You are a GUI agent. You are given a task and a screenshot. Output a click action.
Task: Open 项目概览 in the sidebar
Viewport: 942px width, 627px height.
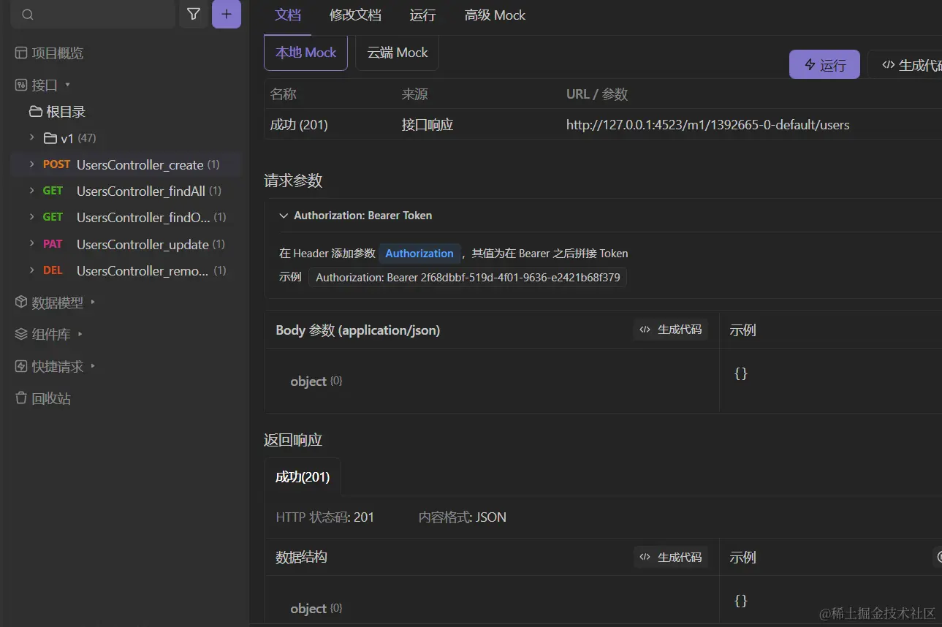click(58, 53)
